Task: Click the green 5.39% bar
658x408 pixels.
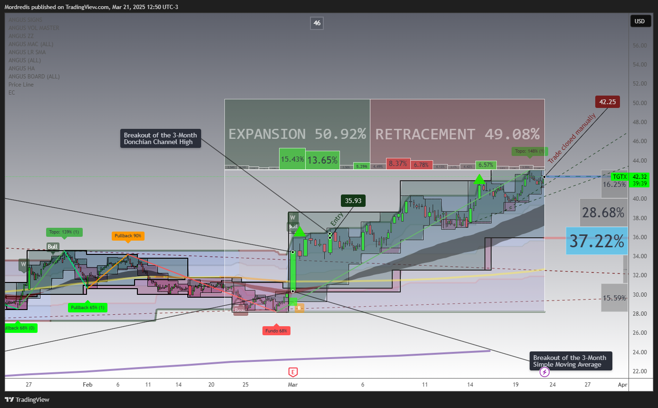Action: pyautogui.click(x=362, y=166)
